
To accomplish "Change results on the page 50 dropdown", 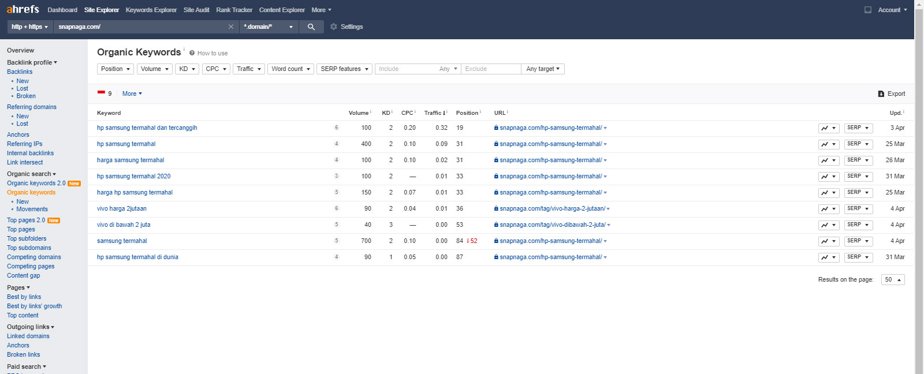I will point(893,279).
